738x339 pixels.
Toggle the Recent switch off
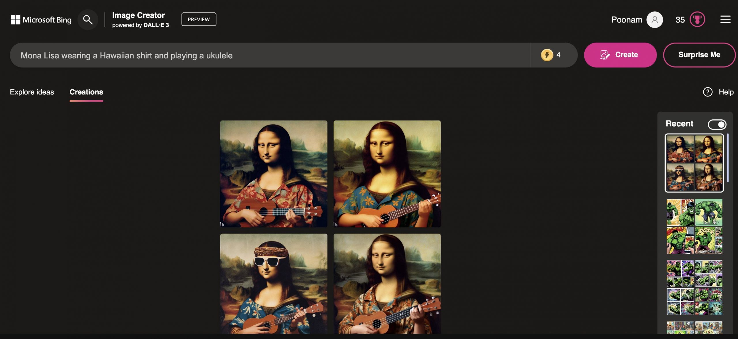717,124
